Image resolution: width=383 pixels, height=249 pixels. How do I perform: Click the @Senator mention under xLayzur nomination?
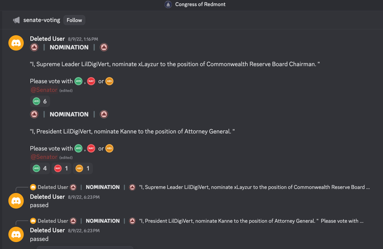click(44, 90)
